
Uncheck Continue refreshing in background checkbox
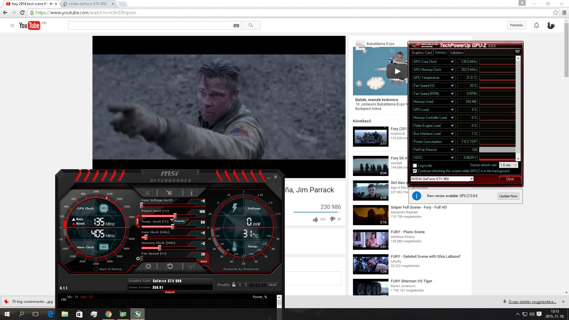click(415, 171)
